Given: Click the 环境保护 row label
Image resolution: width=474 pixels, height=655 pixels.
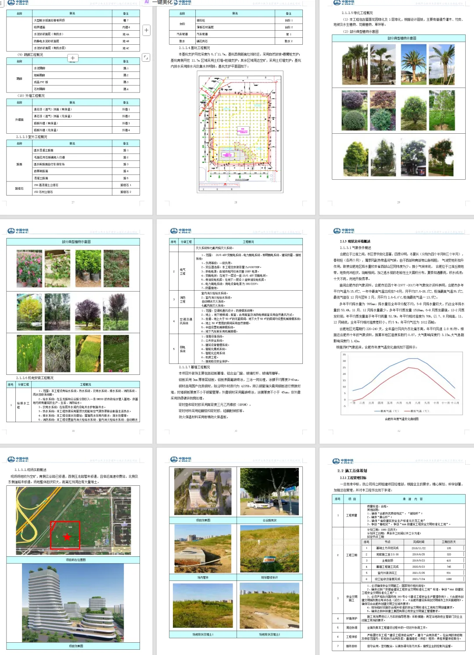Looking at the screenshot, I should click(x=352, y=618).
